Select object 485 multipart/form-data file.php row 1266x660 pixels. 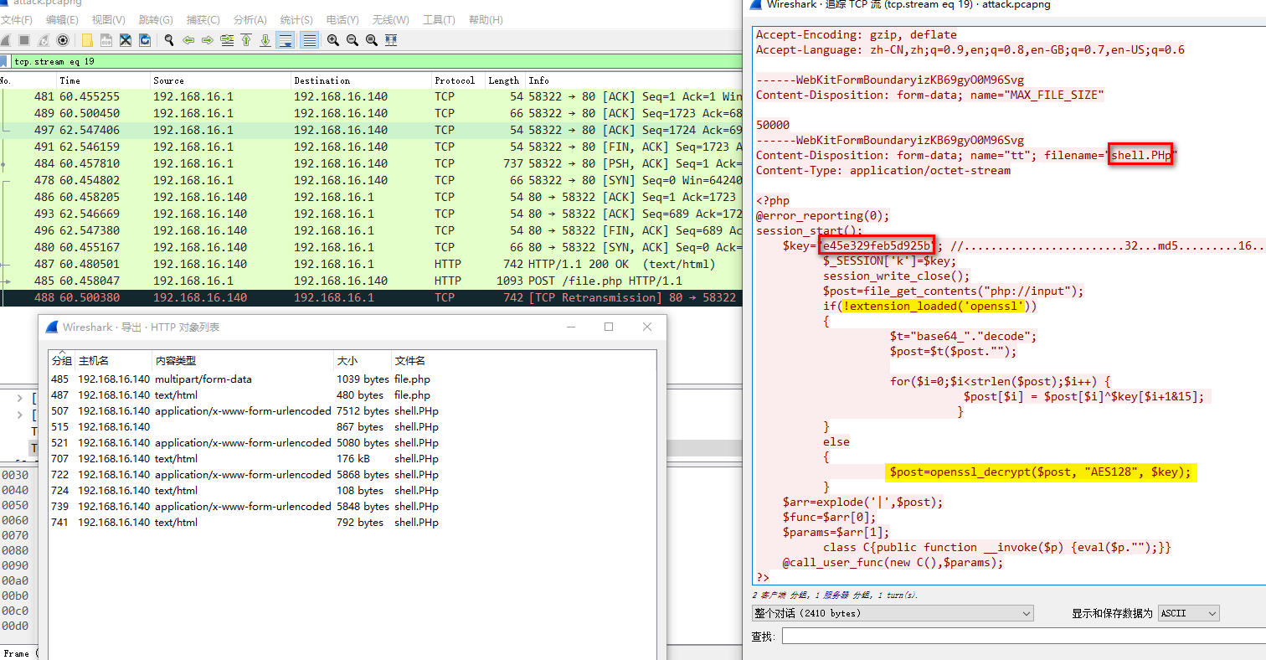pyautogui.click(x=353, y=379)
